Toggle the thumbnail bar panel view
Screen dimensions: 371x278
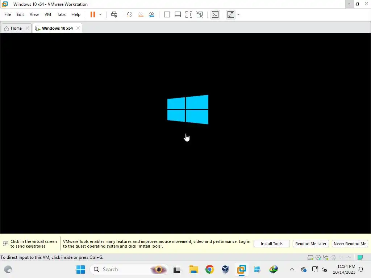tap(178, 14)
